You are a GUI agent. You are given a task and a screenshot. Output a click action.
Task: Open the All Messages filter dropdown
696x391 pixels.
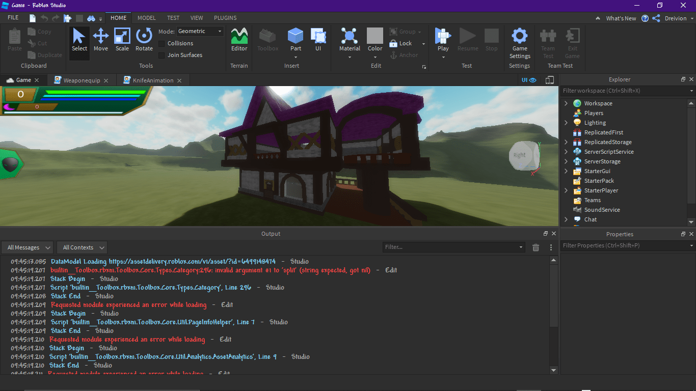tap(27, 247)
